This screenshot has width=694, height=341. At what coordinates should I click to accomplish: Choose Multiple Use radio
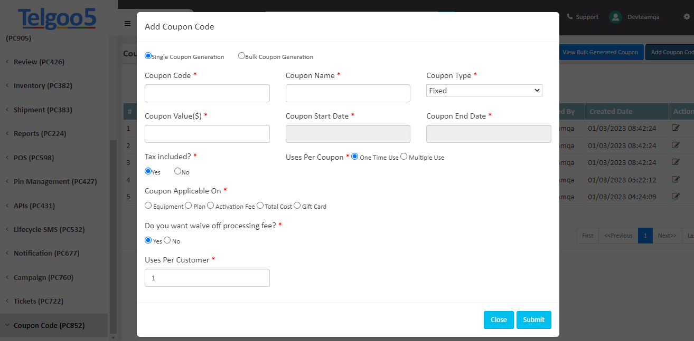pos(404,156)
